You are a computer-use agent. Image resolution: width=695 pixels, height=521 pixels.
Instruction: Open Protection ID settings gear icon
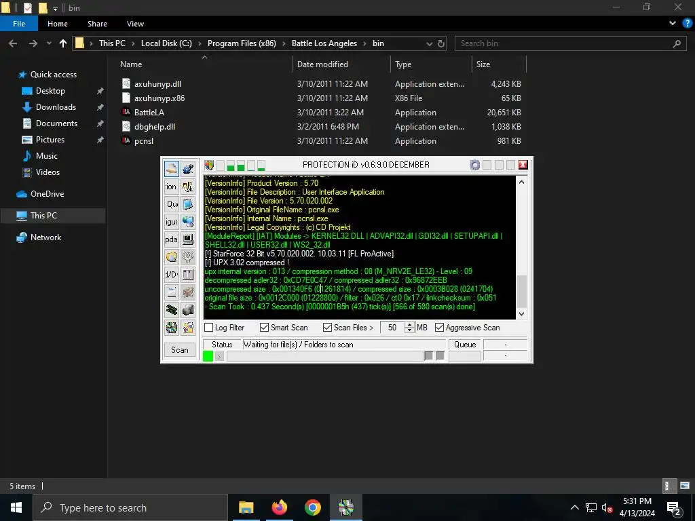pos(474,166)
